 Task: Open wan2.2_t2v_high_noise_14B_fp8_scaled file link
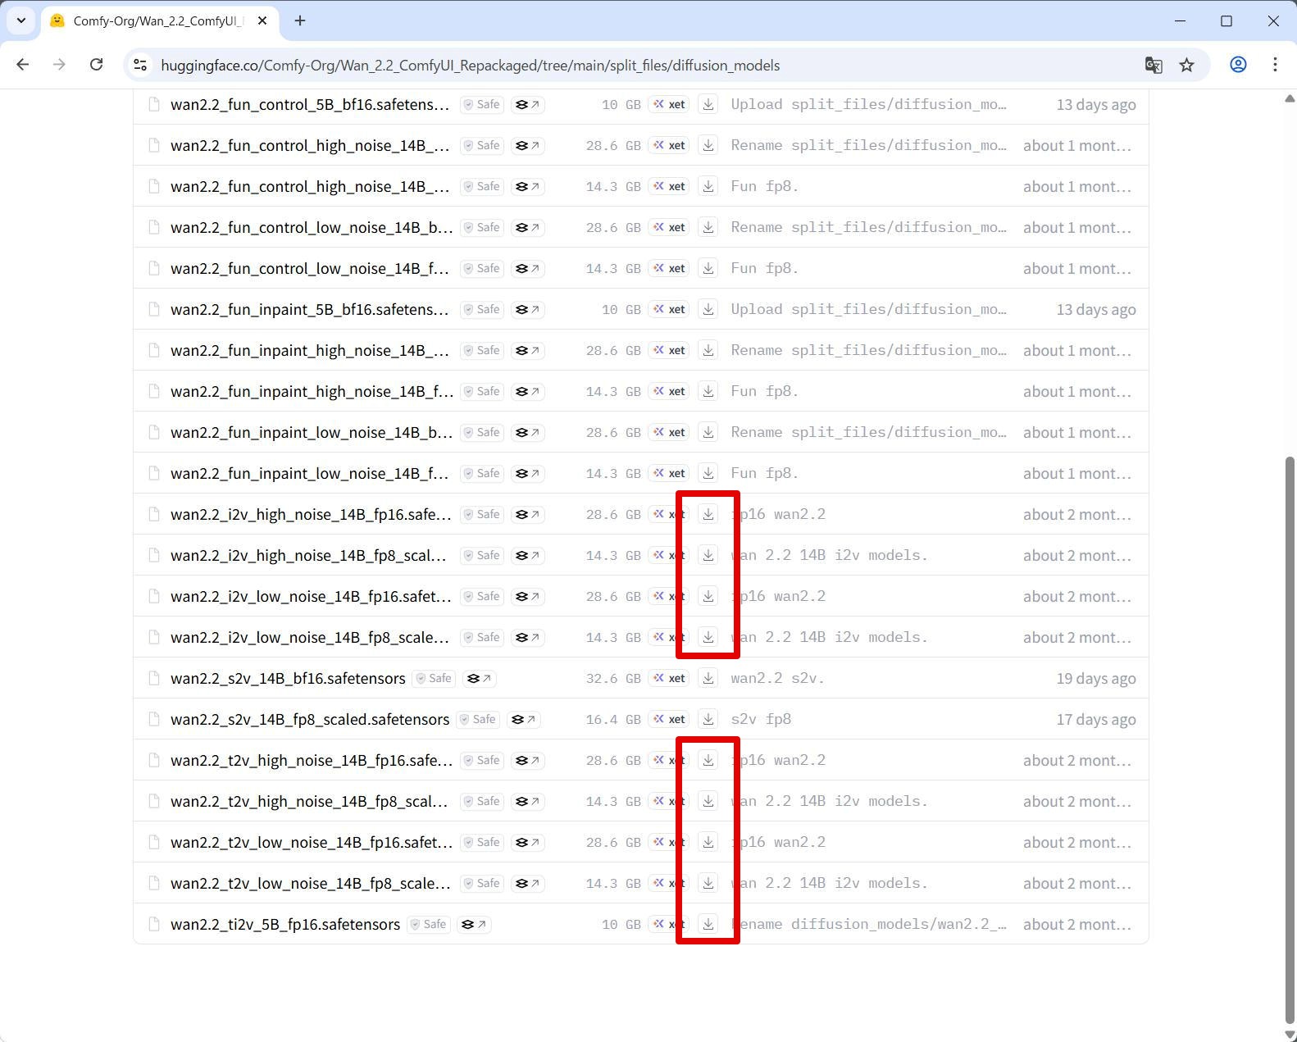pyautogui.click(x=310, y=801)
